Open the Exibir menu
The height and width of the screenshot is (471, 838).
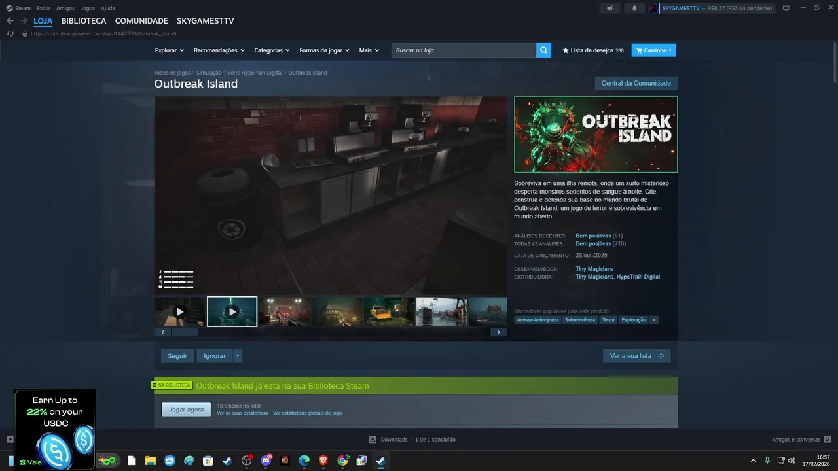click(x=43, y=8)
